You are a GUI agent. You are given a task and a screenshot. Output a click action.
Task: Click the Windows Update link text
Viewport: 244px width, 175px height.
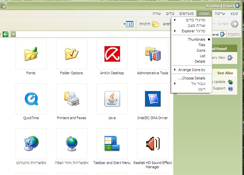pyautogui.click(x=218, y=82)
